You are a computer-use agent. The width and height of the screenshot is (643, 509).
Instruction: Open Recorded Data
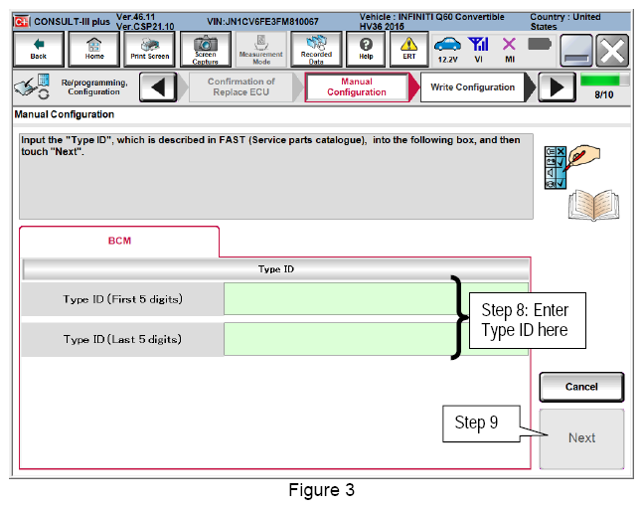[316, 50]
